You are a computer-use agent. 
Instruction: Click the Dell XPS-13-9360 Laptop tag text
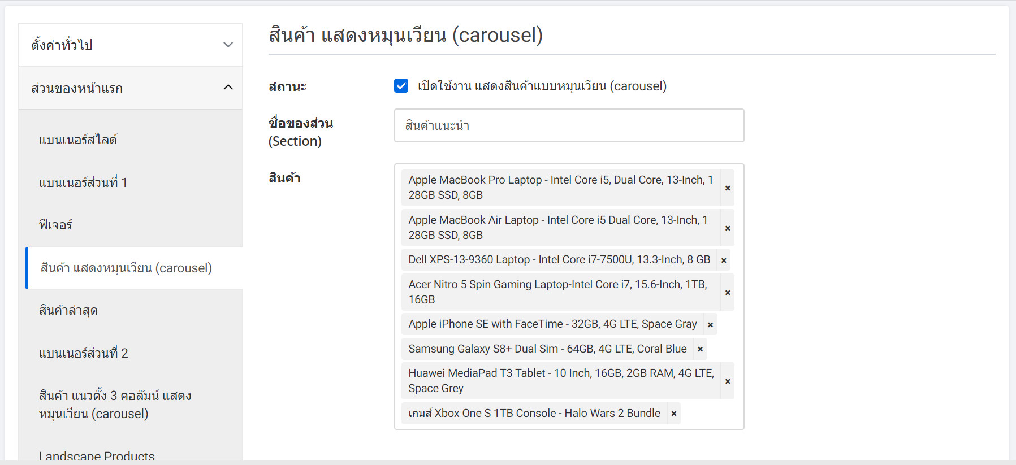pos(559,260)
